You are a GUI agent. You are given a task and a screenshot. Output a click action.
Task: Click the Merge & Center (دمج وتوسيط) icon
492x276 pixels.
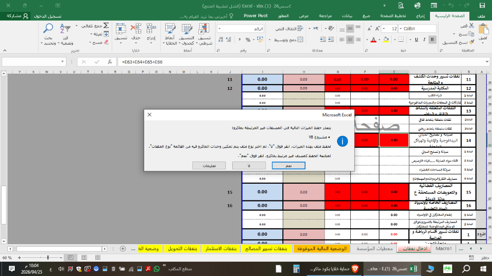[x=299, y=39]
